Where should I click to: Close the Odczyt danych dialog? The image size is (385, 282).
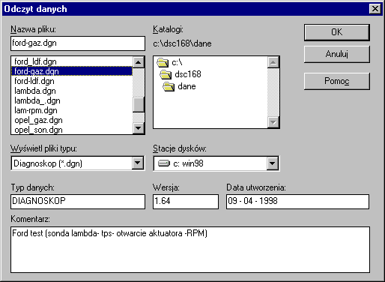375,9
